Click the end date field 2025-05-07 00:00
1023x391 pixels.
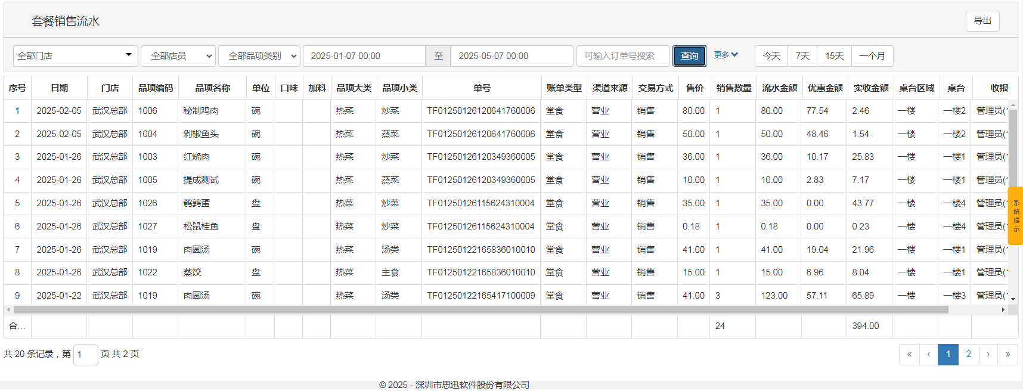tap(512, 56)
